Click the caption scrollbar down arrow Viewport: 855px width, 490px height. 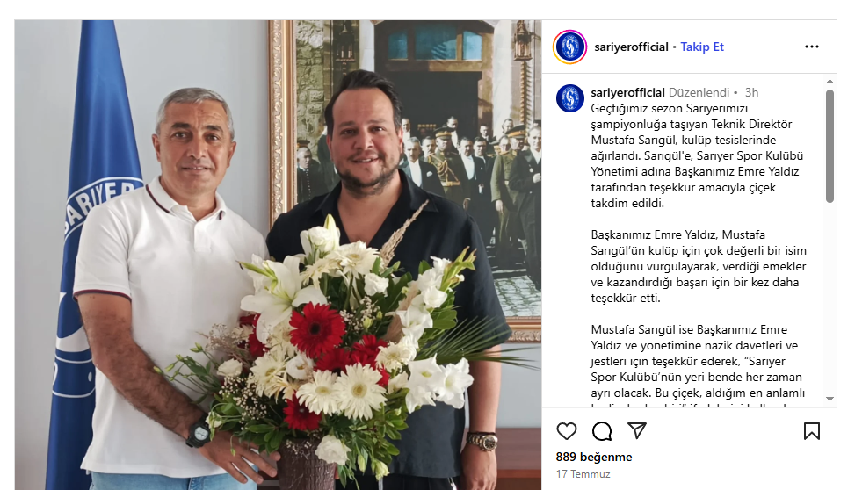click(x=830, y=399)
